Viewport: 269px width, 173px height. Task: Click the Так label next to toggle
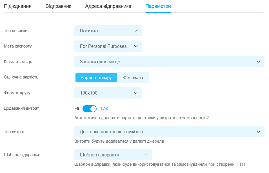[x=104, y=109]
